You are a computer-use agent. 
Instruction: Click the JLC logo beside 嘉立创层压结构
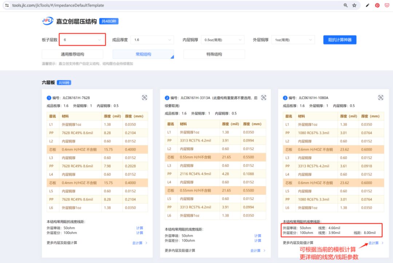48,21
